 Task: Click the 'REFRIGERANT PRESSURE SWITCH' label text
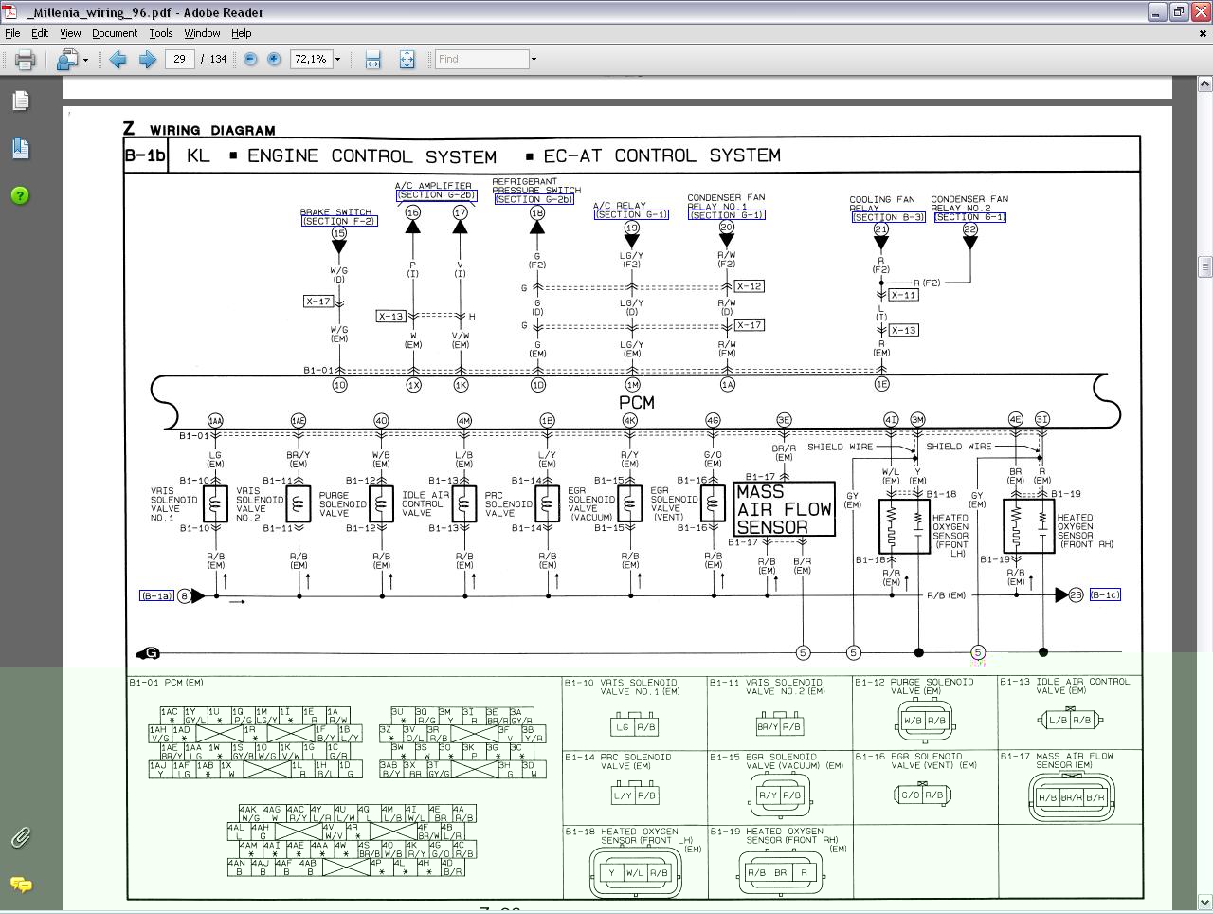pos(536,186)
